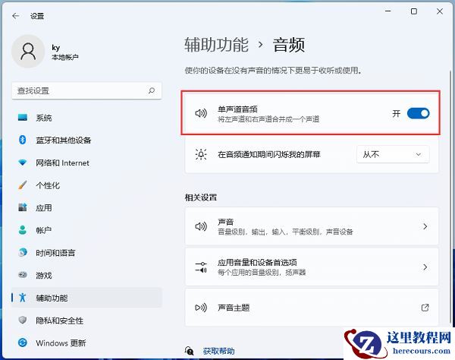Open 系统 in the sidebar menu
This screenshot has width=455, height=360.
click(x=86, y=118)
